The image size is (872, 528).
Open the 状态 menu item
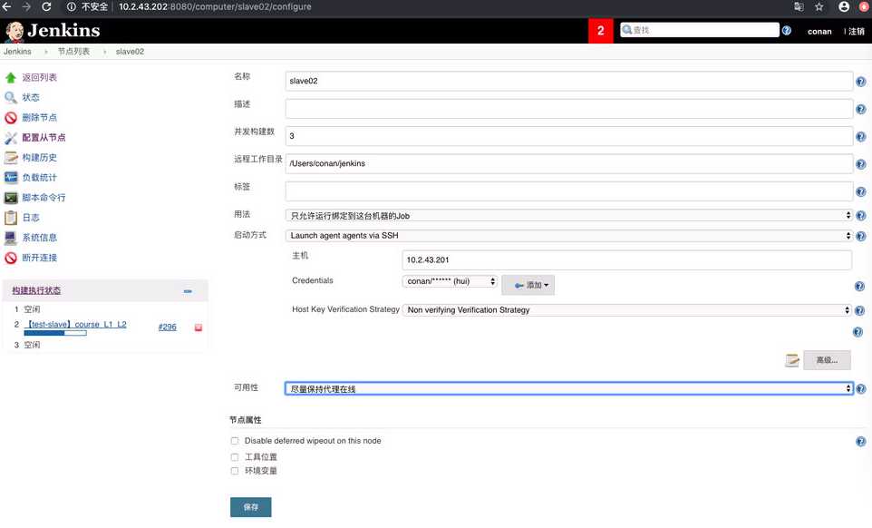coord(31,98)
